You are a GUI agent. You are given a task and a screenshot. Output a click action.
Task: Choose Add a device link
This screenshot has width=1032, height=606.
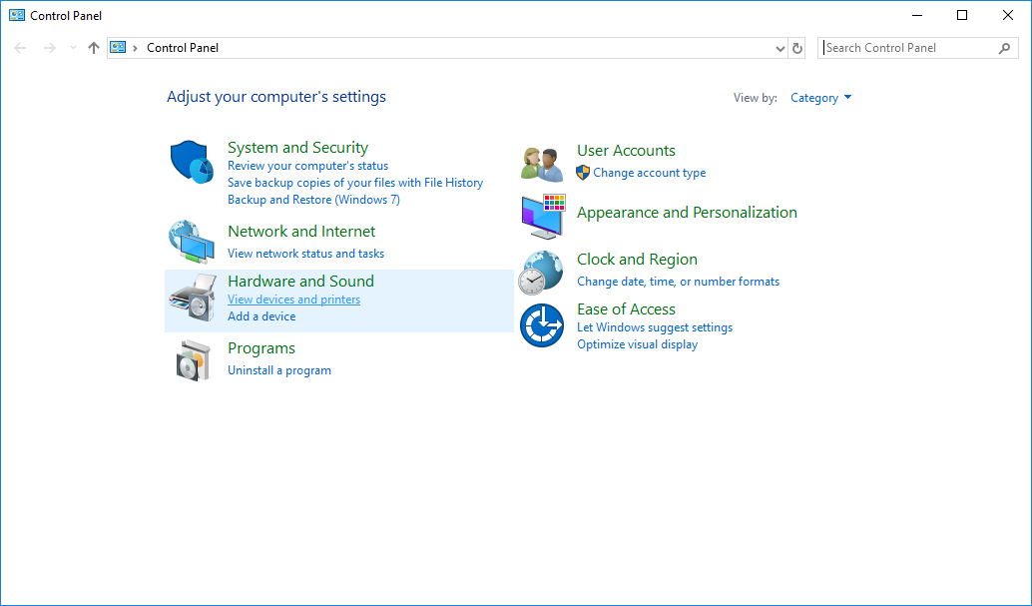click(261, 316)
